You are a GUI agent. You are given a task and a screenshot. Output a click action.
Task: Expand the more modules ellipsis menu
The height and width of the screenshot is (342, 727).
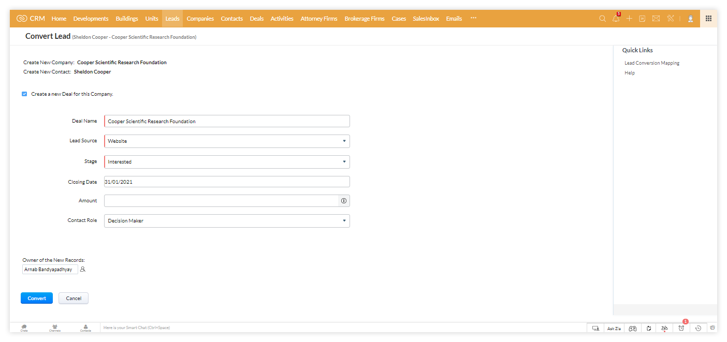(473, 18)
